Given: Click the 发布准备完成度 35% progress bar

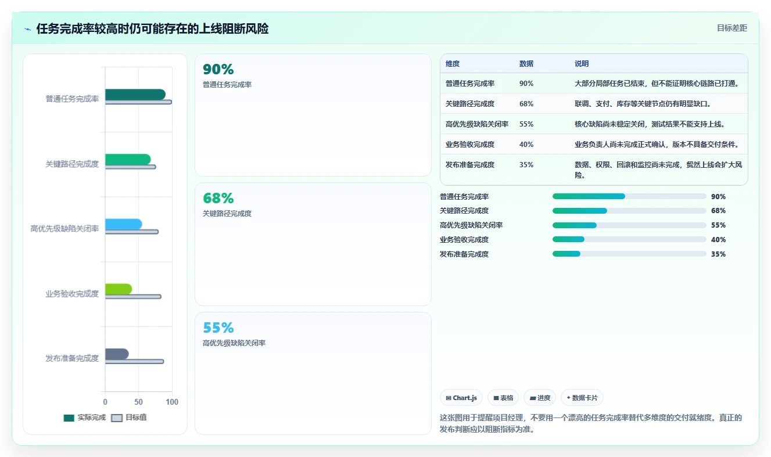Looking at the screenshot, I should click(x=629, y=254).
